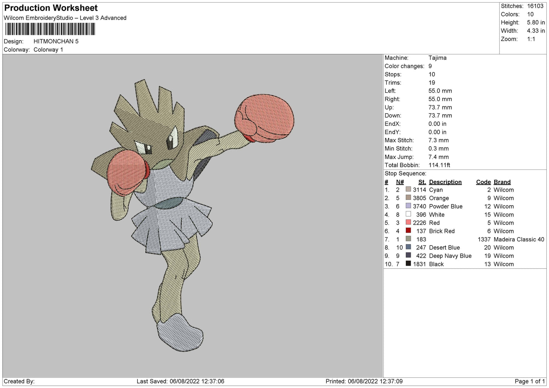The width and height of the screenshot is (549, 388).
Task: Click the stitch count '16103'
Action: (535, 6)
